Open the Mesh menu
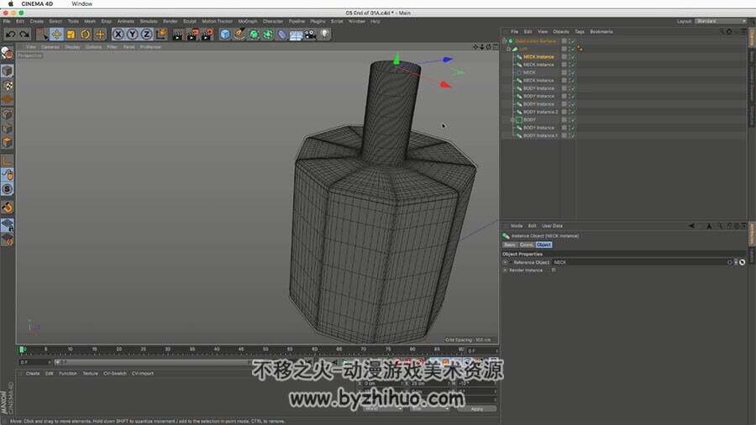The image size is (756, 425). coord(90,21)
